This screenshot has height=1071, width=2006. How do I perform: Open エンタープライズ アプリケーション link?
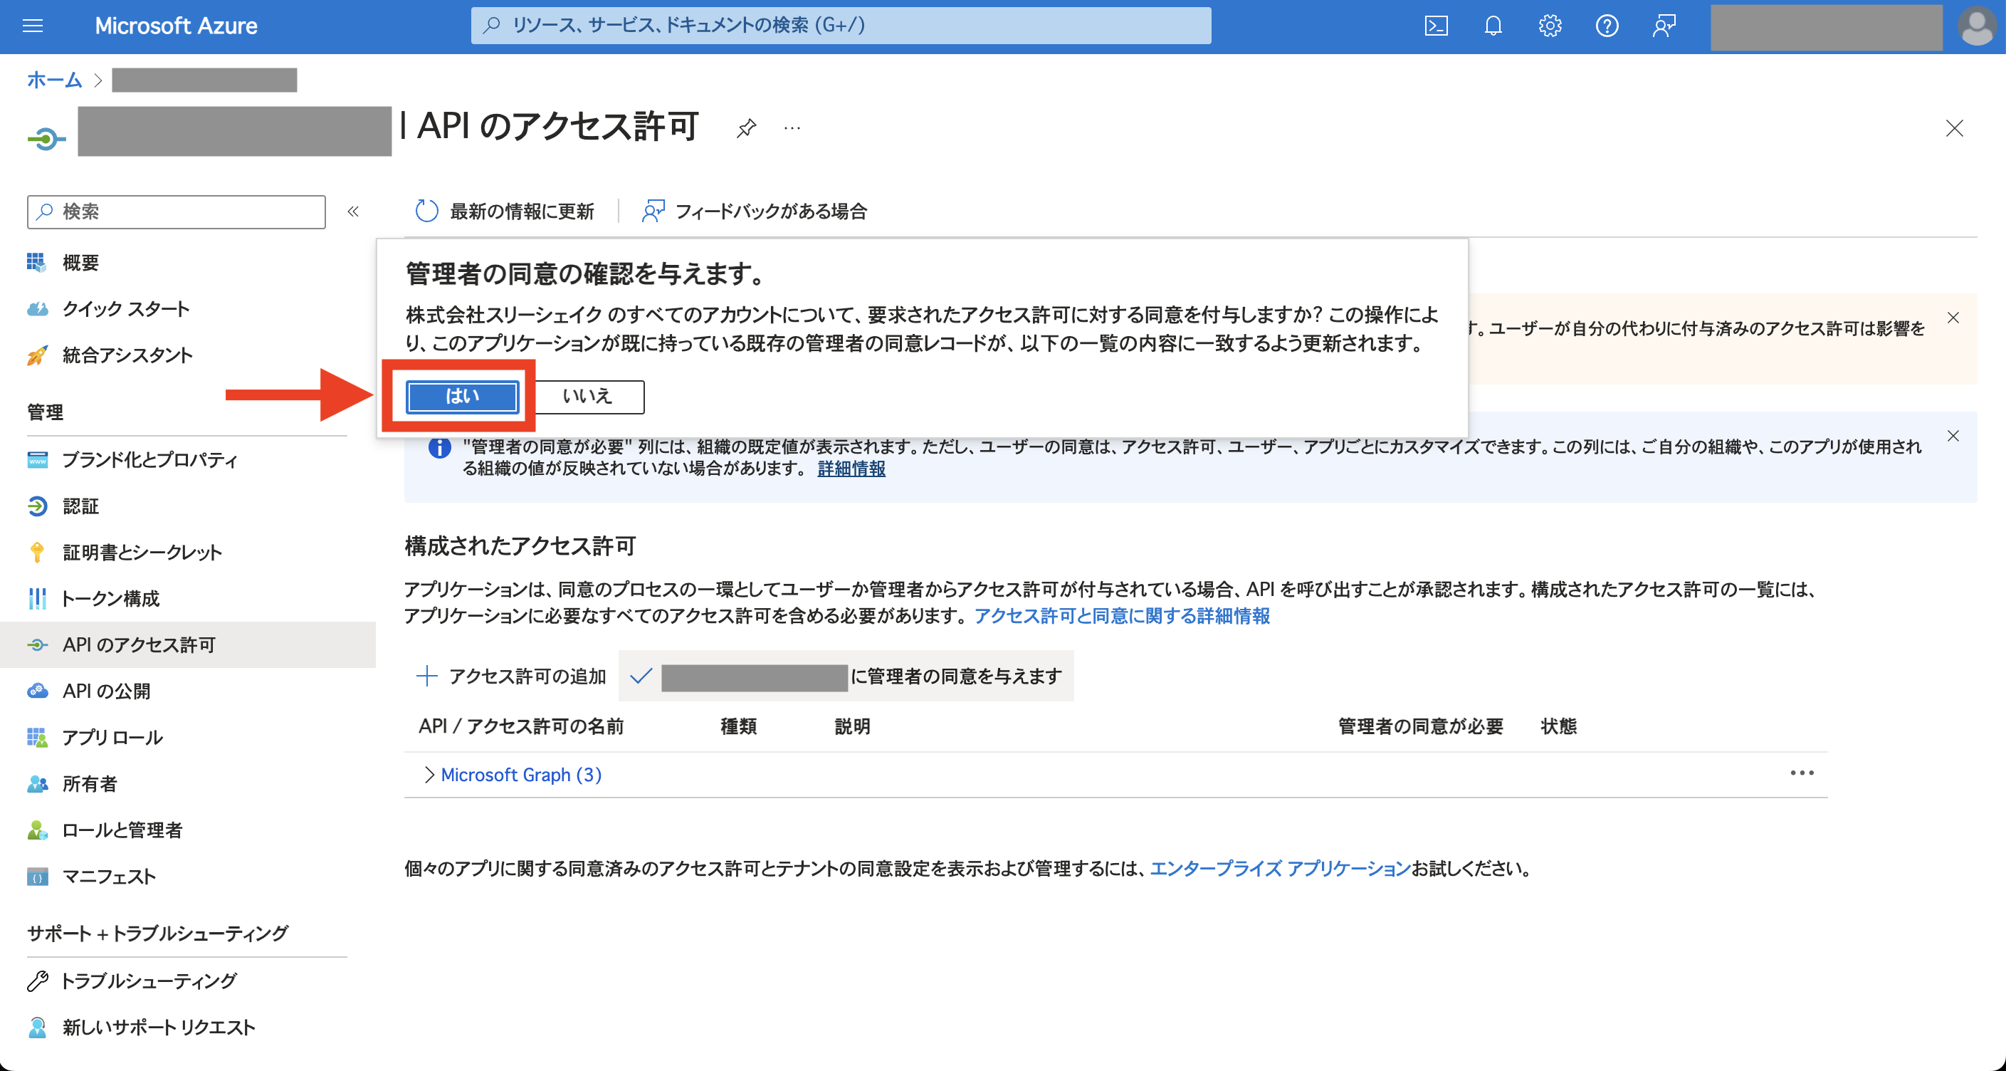[1279, 869]
